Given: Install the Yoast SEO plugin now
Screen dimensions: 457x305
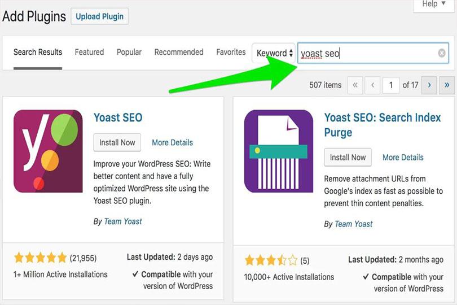Looking at the screenshot, I should (x=117, y=143).
